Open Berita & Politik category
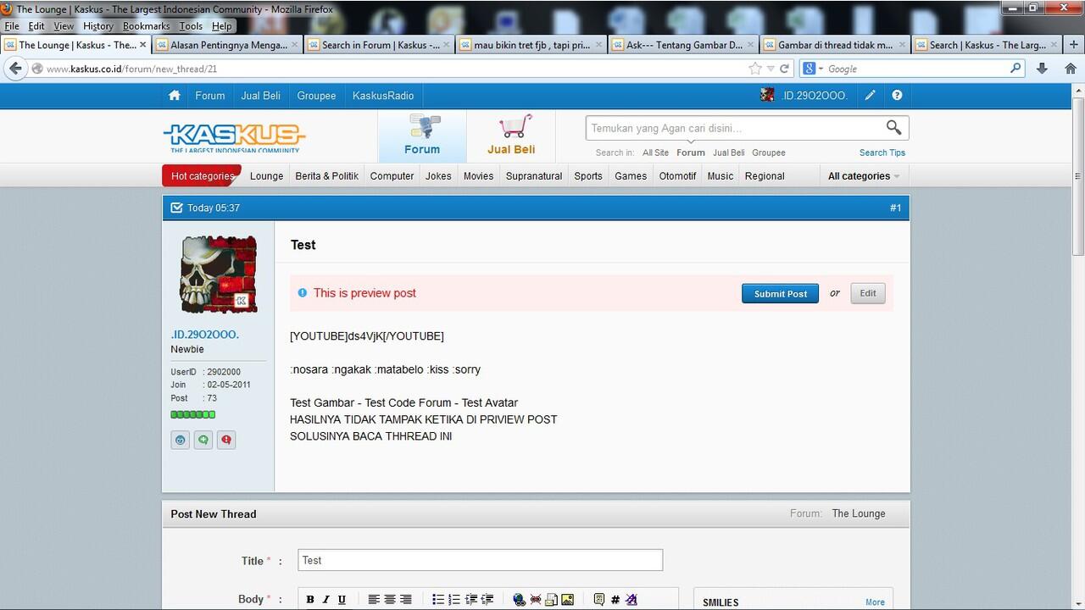 326,176
